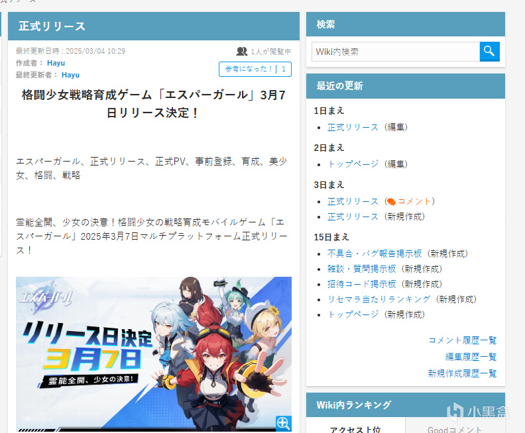
Task: Click the orange コメント link
Action: point(414,201)
